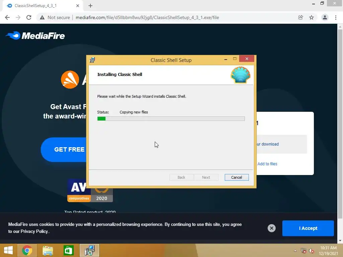343x257 pixels.
Task: Click the installation progress bar
Action: coord(171,119)
